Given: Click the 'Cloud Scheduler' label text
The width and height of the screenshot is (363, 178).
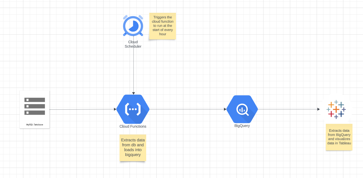Looking at the screenshot, I should pyautogui.click(x=133, y=44).
